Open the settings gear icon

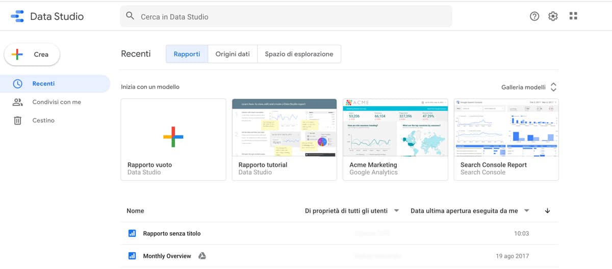553,16
